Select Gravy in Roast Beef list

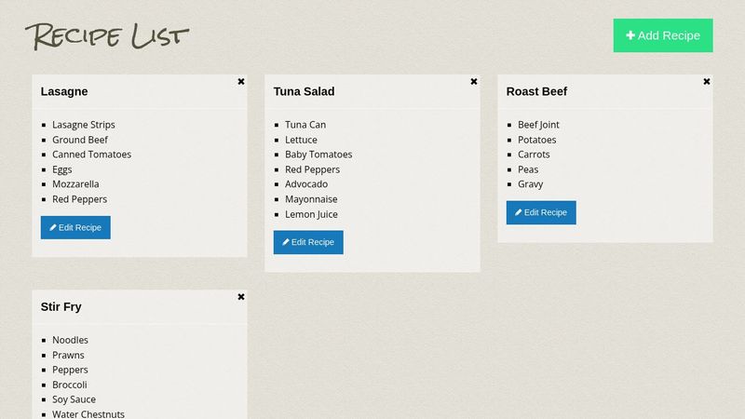[530, 183]
